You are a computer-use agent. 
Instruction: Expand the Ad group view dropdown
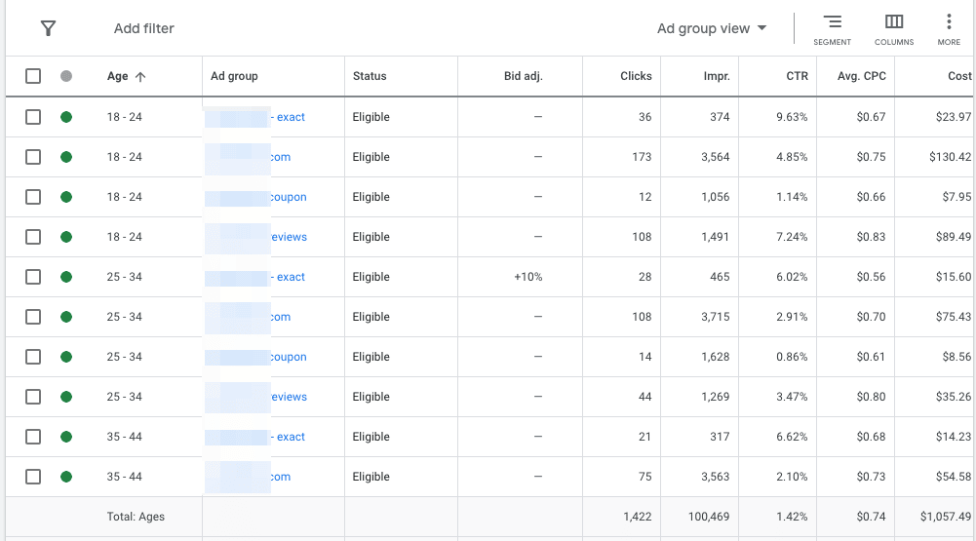[x=712, y=28]
